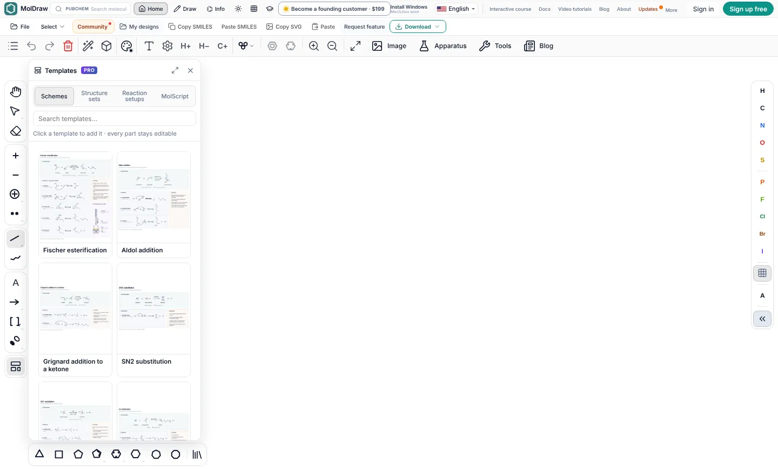Add hydrogens with the H+ button
The height and width of the screenshot is (469, 778).
[x=186, y=46]
